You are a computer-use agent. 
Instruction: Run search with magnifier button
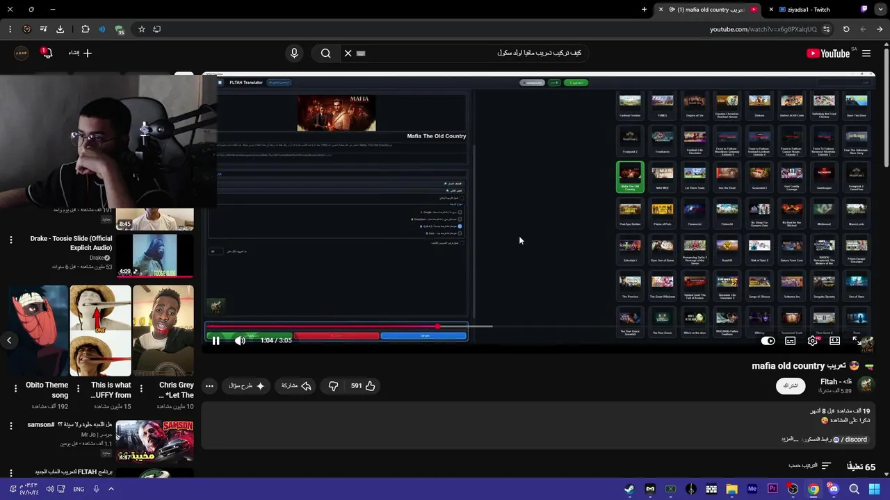pos(325,53)
